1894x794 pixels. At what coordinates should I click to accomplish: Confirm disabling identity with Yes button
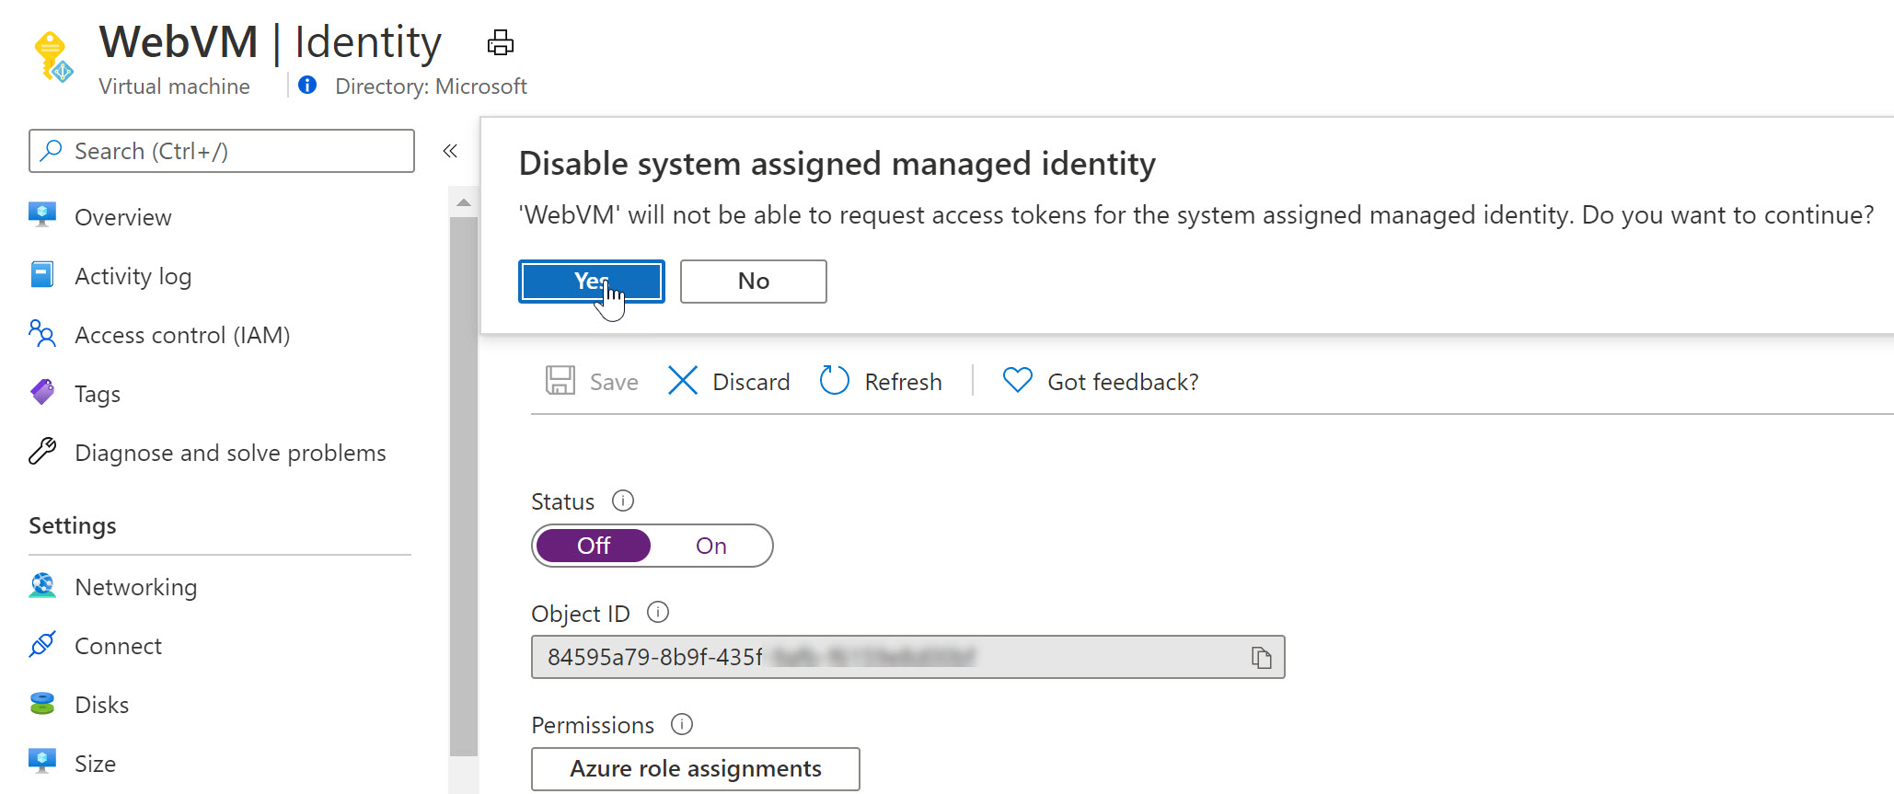591,281
